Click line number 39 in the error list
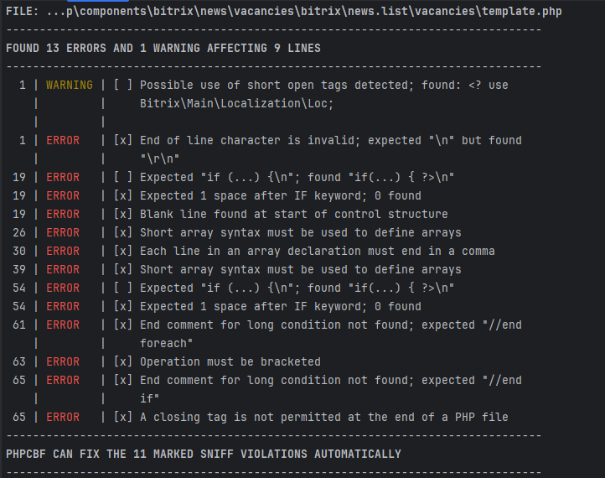Viewport: 605px width, 478px height. tap(19, 269)
